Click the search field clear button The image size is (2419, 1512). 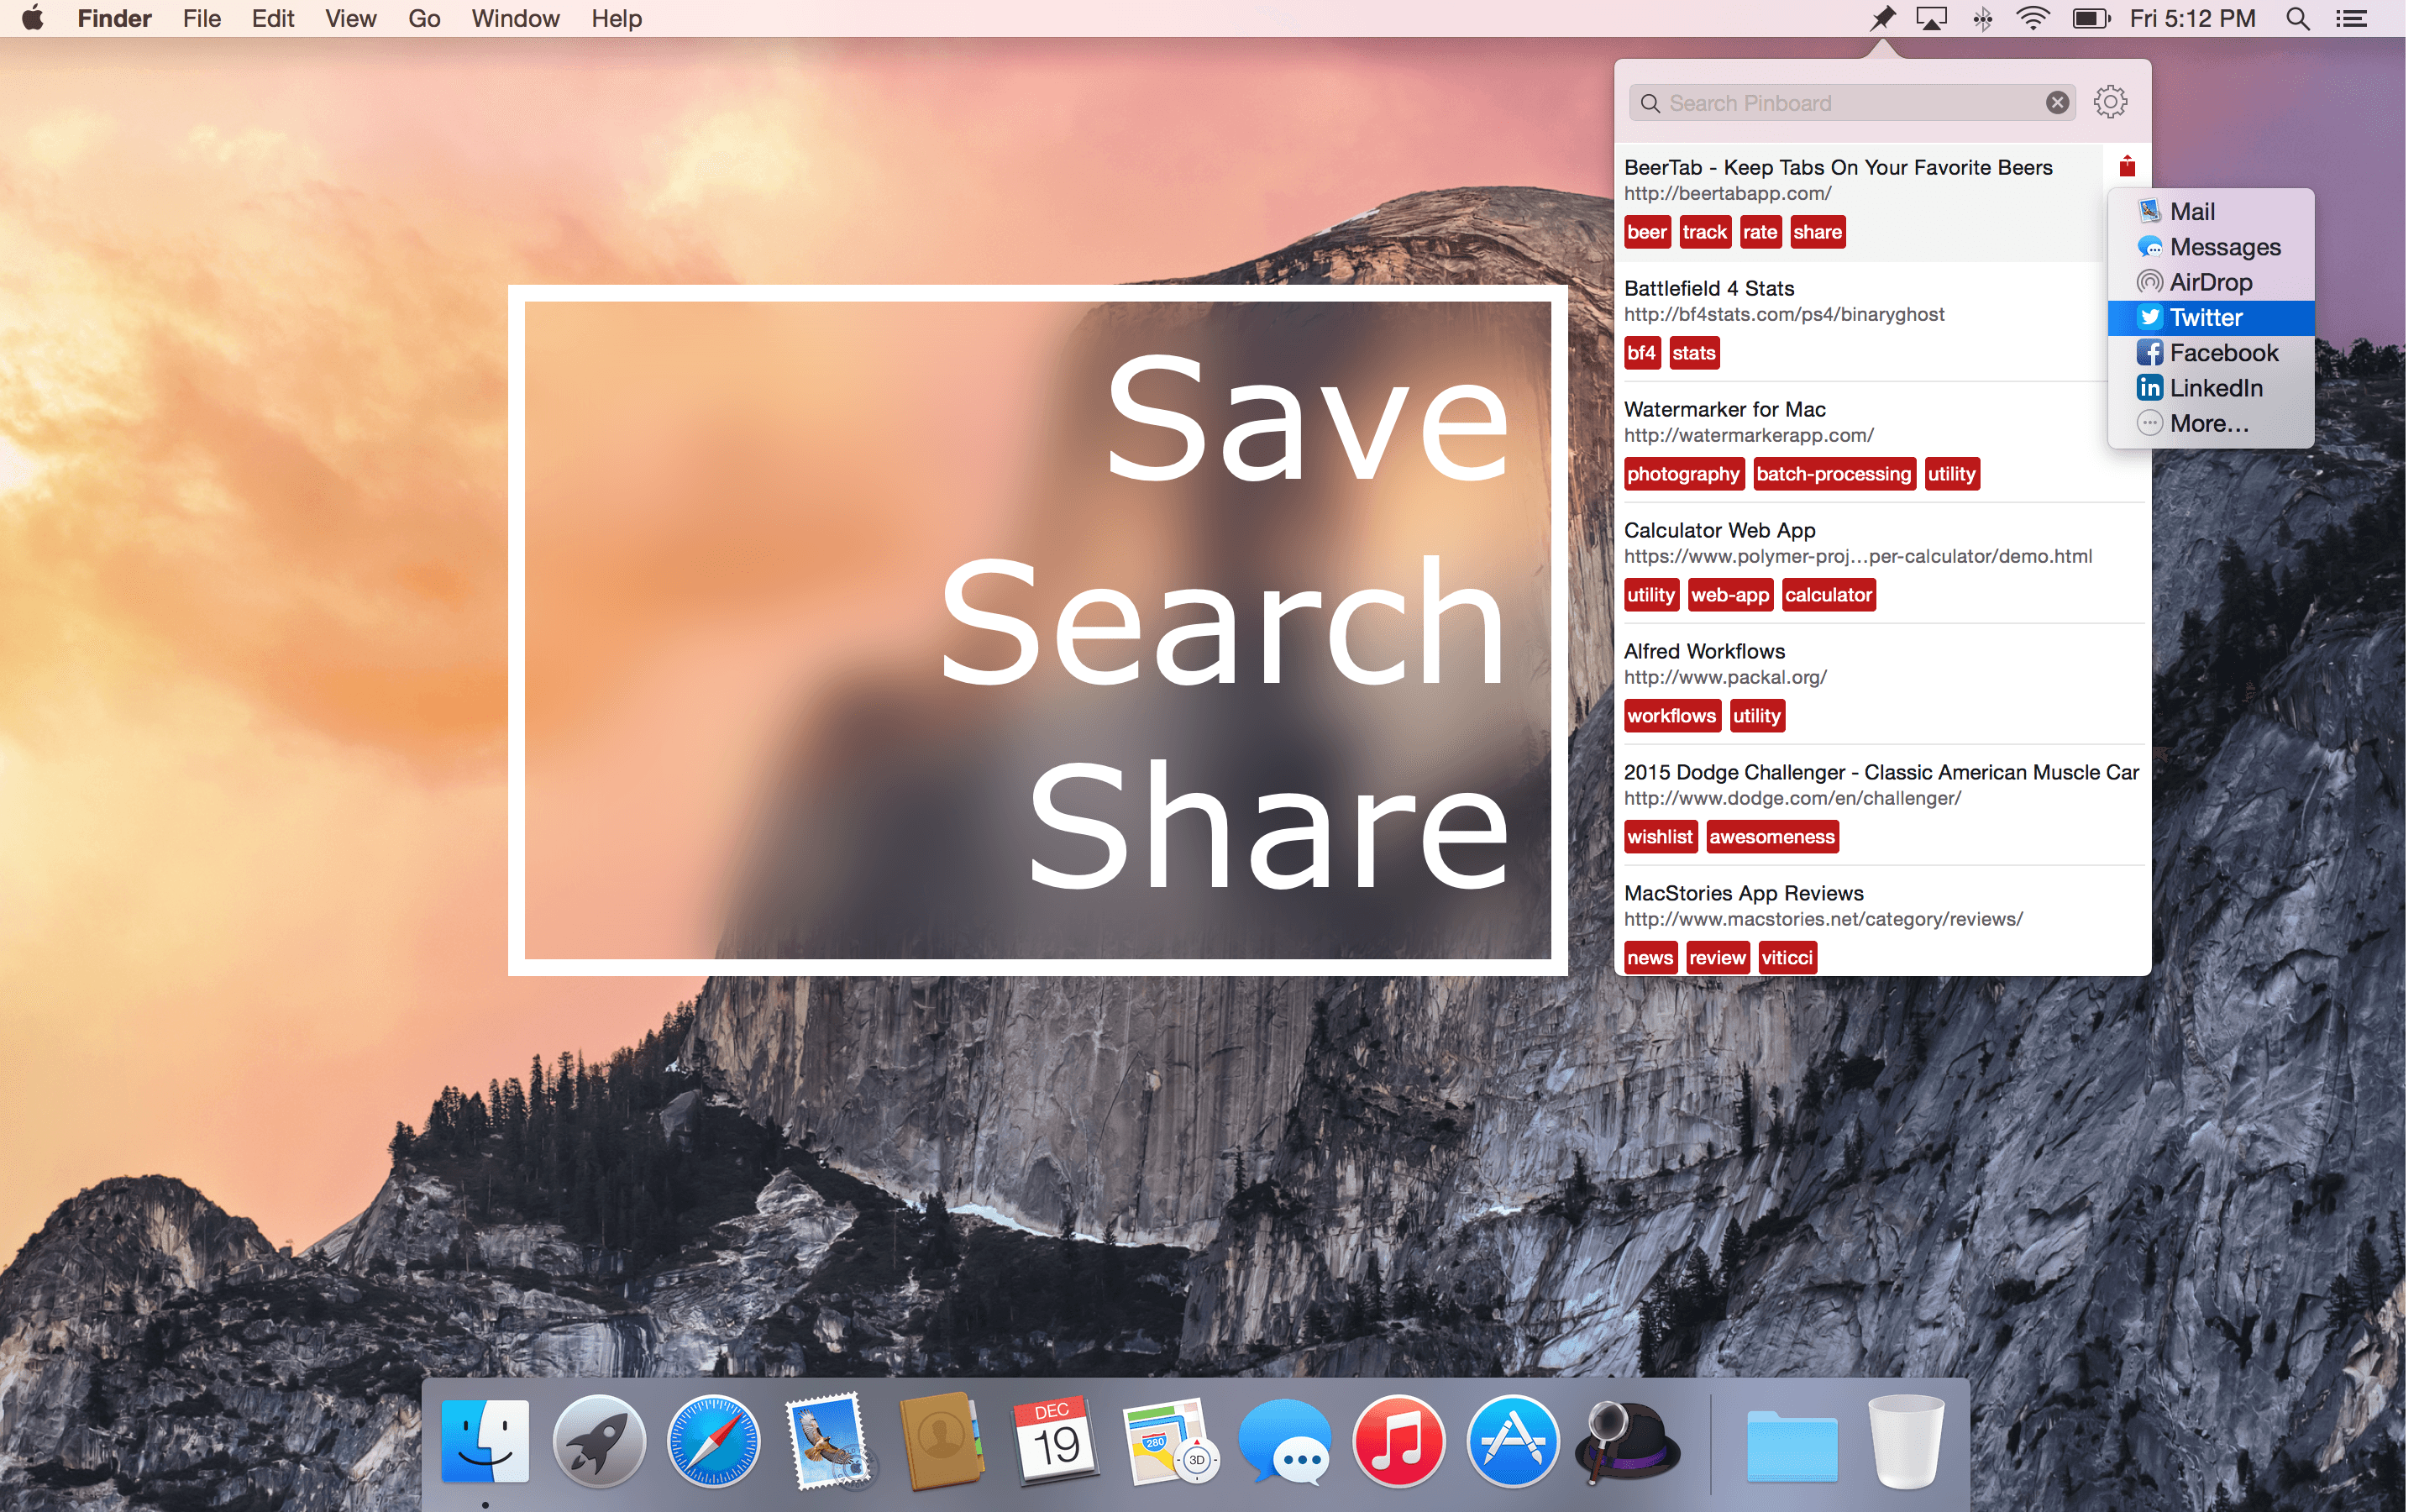(x=2059, y=101)
